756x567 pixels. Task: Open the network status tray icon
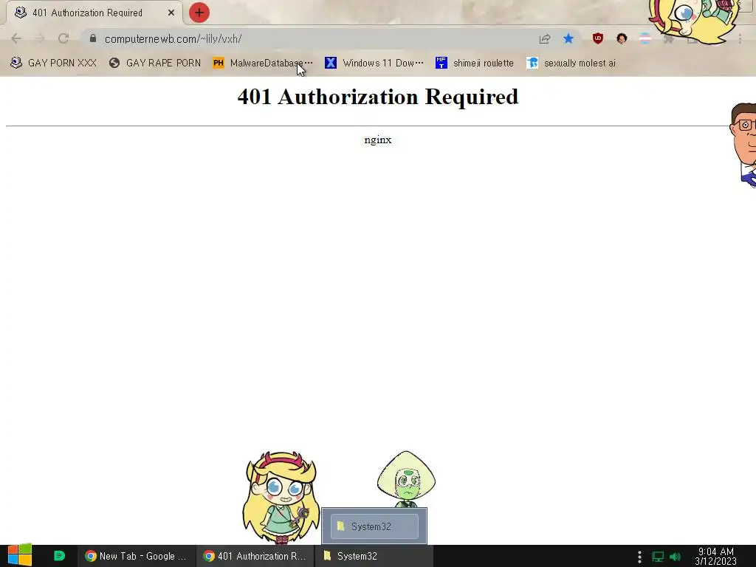(658, 557)
